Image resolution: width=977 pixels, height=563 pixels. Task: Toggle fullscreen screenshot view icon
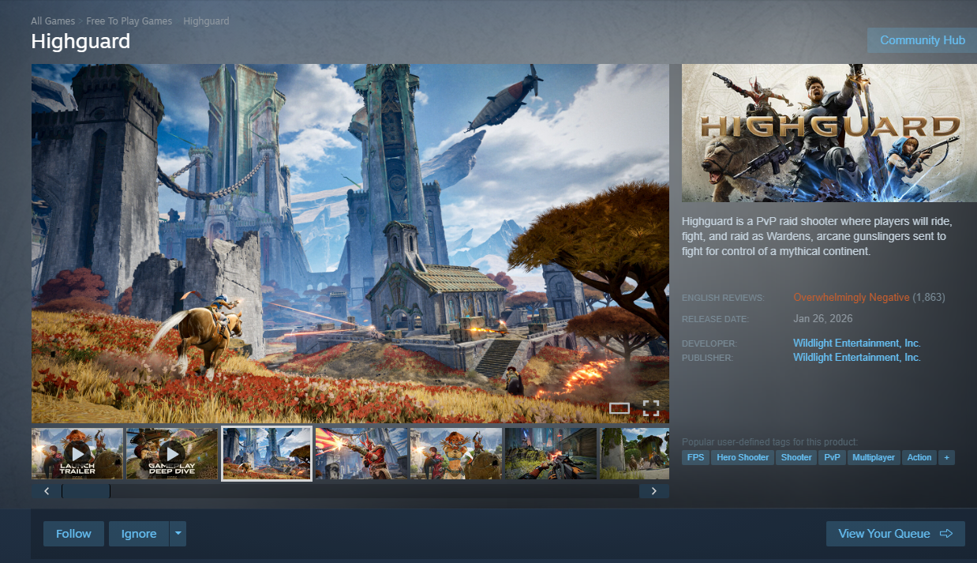click(650, 407)
